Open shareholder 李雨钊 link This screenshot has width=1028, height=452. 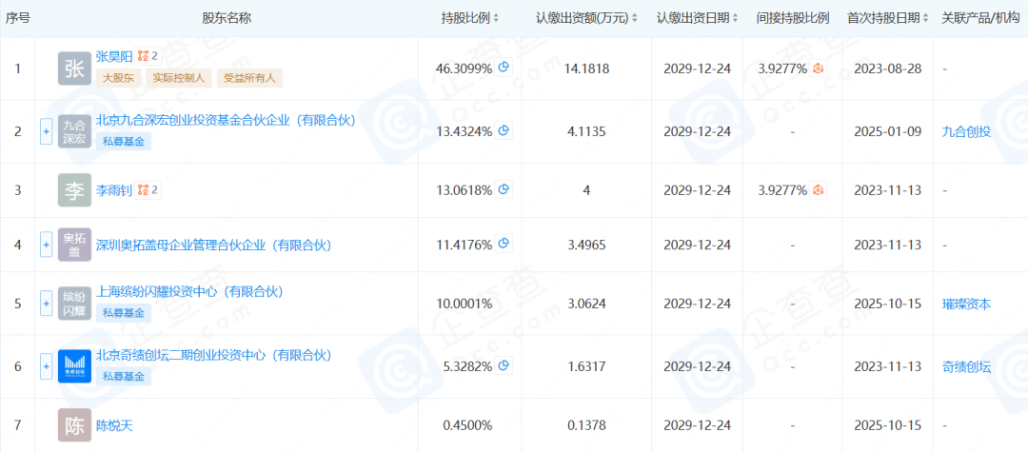[115, 190]
